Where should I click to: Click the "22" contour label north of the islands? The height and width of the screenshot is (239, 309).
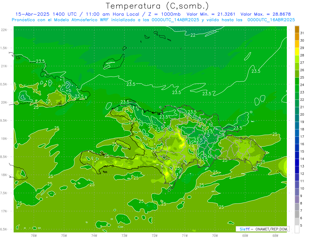click(193, 35)
